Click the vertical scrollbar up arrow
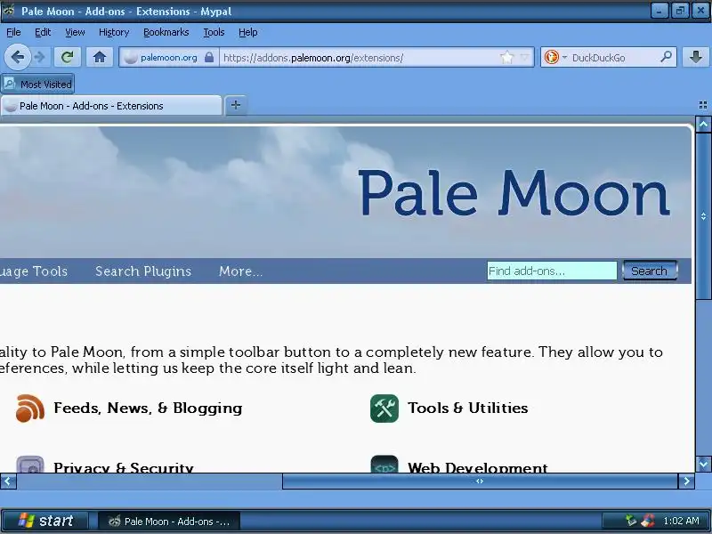The image size is (712, 534). (x=703, y=124)
